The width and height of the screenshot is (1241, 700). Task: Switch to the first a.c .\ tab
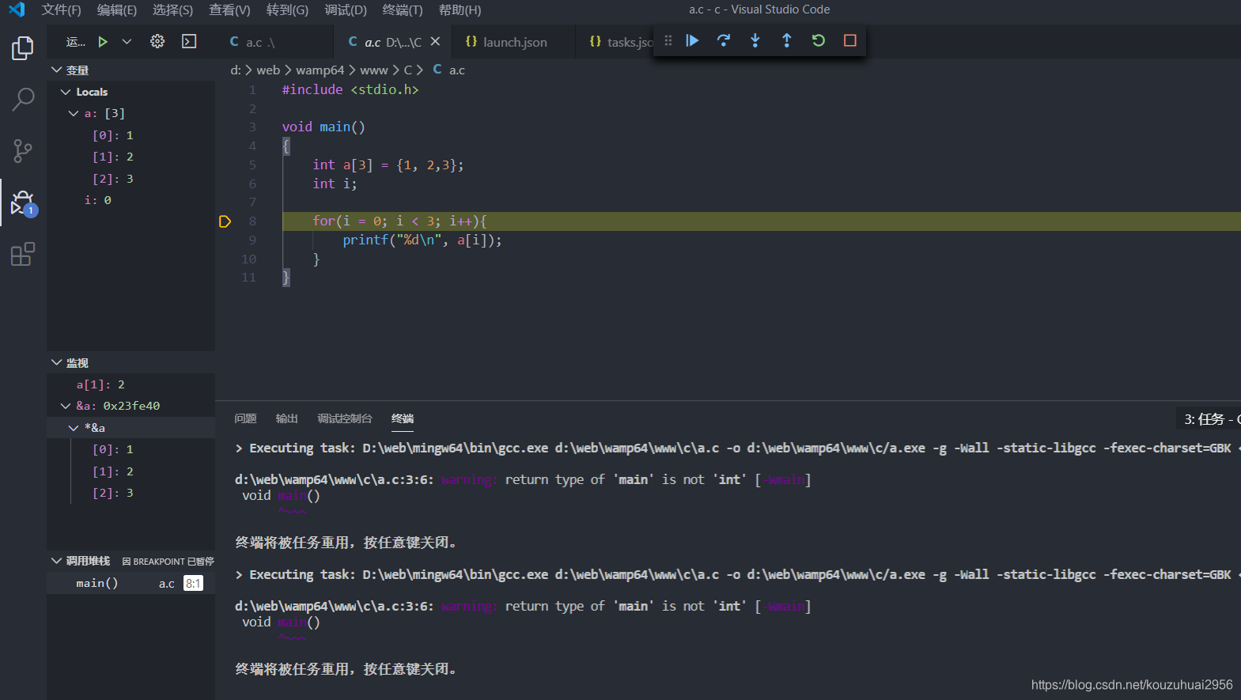(x=274, y=42)
